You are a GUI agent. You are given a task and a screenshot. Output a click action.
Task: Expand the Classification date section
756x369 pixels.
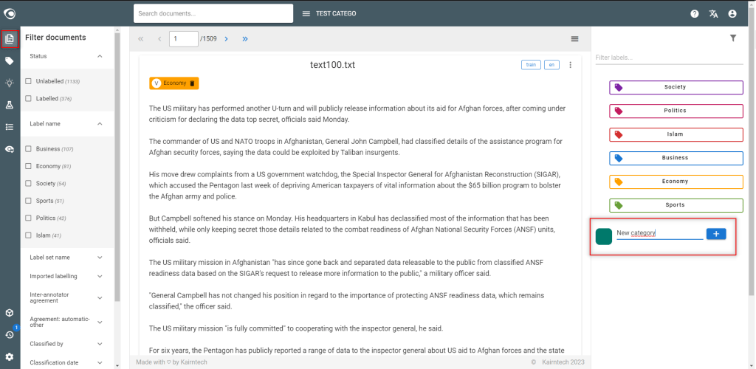100,363
